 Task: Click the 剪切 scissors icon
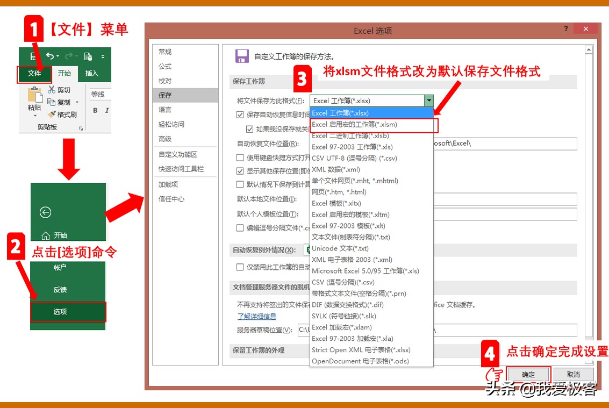51,90
